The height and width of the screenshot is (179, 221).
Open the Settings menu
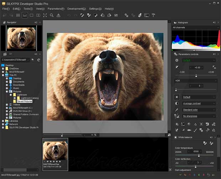point(95,9)
